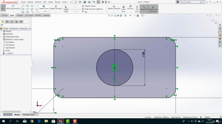Open the DimXpertManager tab
Image resolution: width=222 pixels, height=124 pixels.
pos(16,22)
